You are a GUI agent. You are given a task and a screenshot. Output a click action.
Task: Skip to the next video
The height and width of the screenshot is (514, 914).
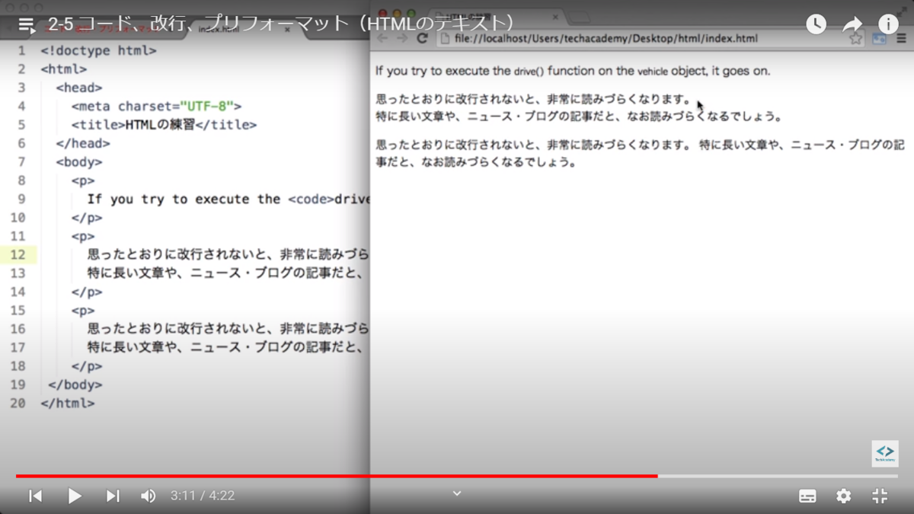click(x=113, y=496)
